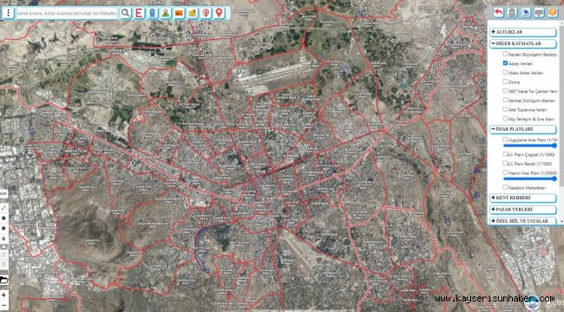The image size is (564, 312).
Task: Click the blue building toolbar icon
Action: [x=152, y=13]
